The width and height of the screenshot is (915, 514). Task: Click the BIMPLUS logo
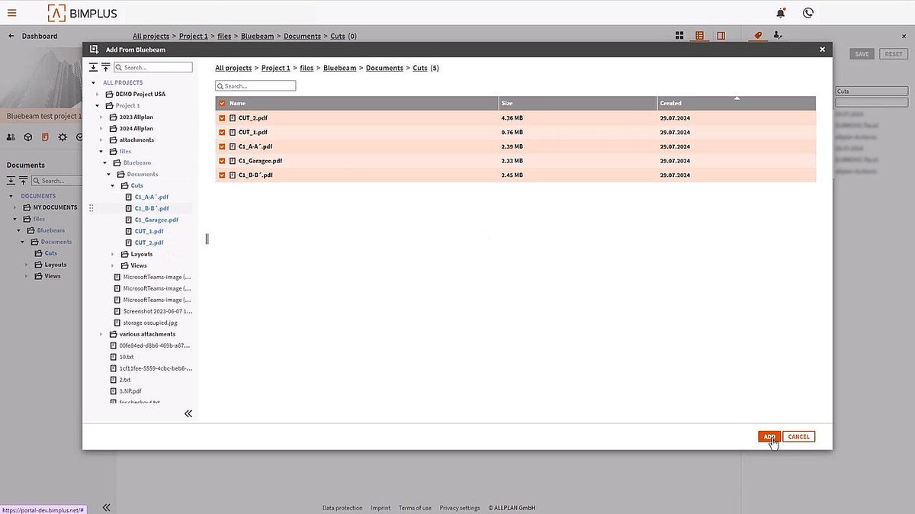(82, 13)
